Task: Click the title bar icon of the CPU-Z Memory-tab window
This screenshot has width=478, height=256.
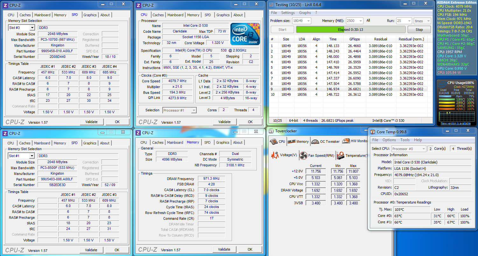Action: [x=138, y=133]
